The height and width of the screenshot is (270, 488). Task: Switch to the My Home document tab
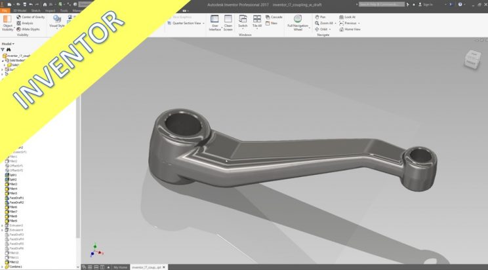click(121, 267)
